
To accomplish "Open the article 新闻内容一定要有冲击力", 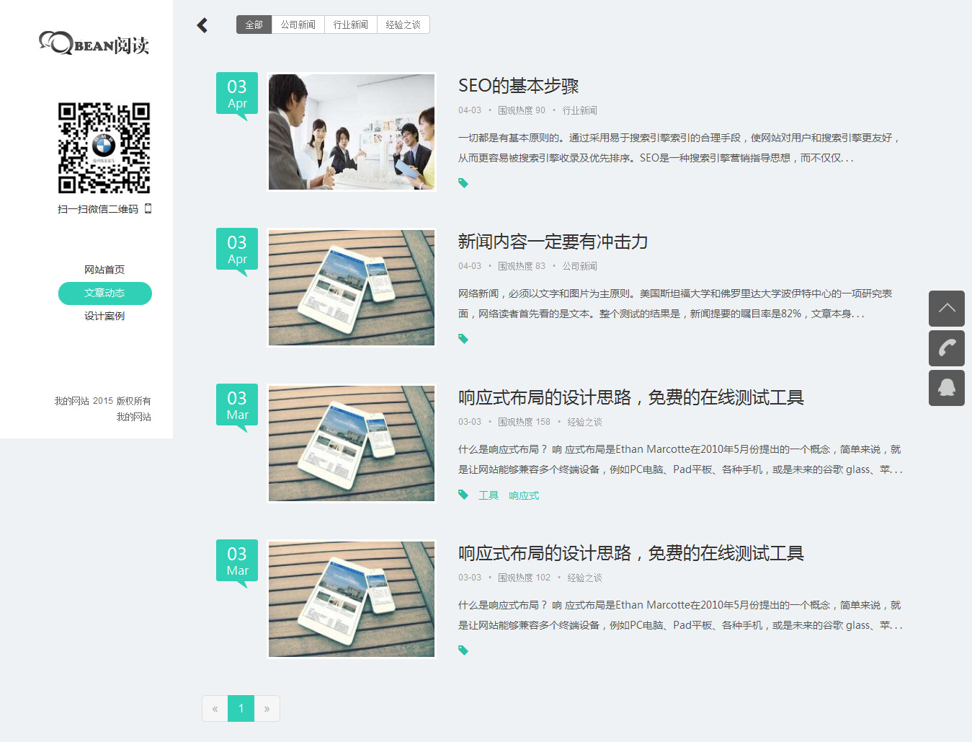I will pos(553,242).
